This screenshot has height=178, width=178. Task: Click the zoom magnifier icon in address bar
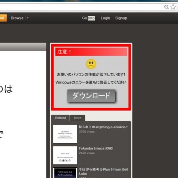pos(166,7)
